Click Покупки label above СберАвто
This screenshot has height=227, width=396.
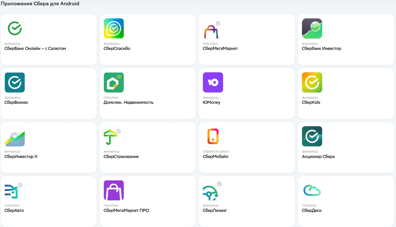tap(12, 206)
